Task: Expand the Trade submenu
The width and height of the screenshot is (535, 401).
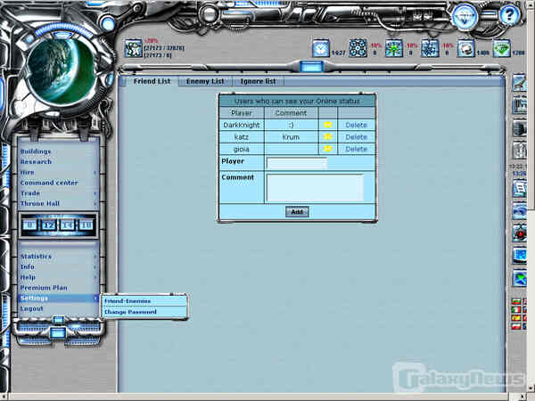Action: [58, 193]
